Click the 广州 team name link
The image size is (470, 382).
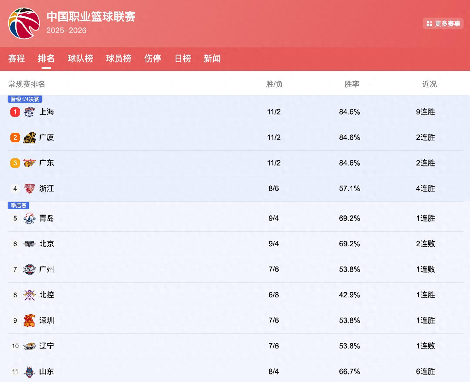coord(47,269)
